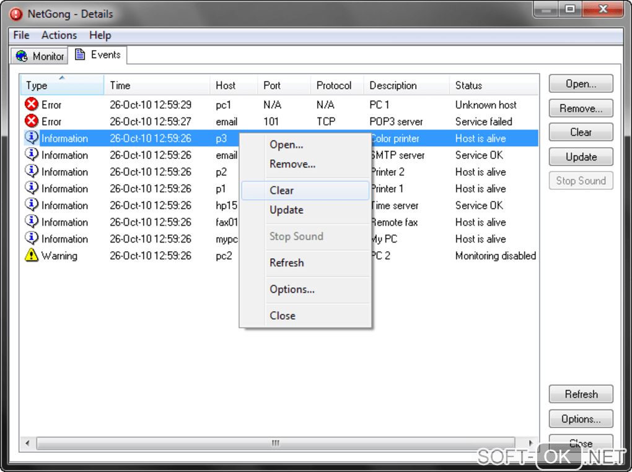The image size is (632, 472).
Task: Click the horizontal scrollbar thumb
Action: [x=276, y=443]
